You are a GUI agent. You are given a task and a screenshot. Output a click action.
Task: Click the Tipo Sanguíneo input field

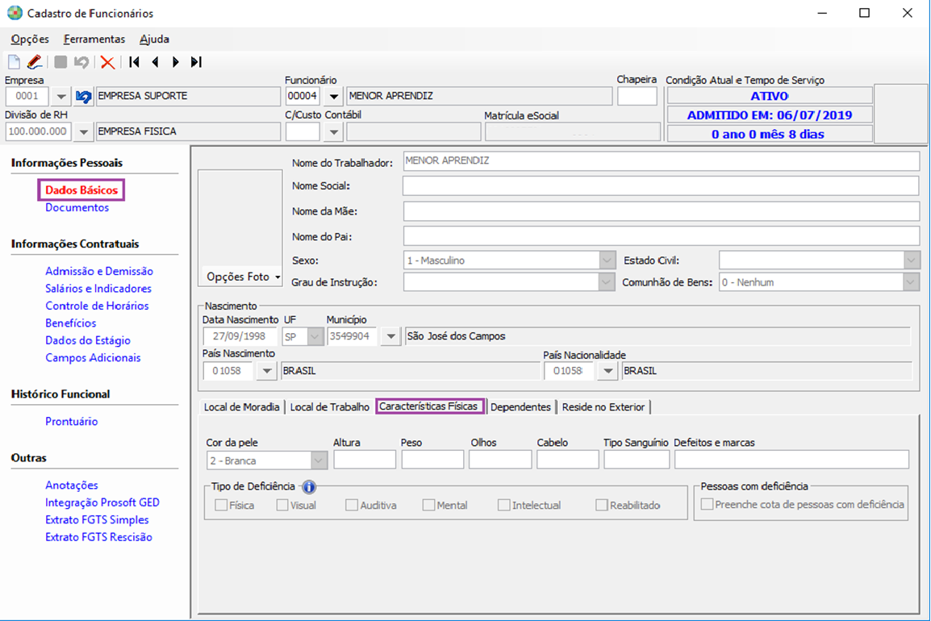tap(637, 460)
